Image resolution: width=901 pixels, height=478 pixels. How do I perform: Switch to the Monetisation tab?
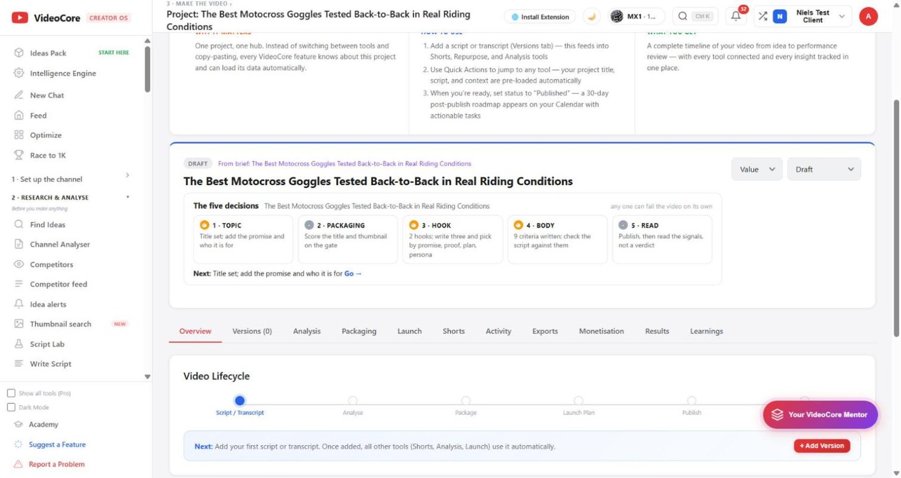[x=601, y=331]
